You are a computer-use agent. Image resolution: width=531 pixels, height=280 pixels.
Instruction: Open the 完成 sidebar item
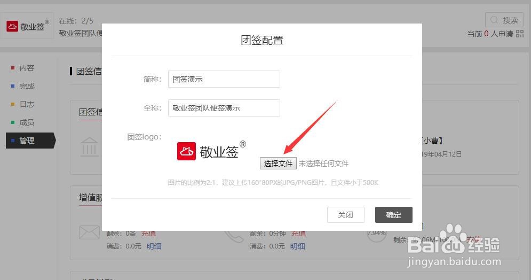pyautogui.click(x=27, y=86)
